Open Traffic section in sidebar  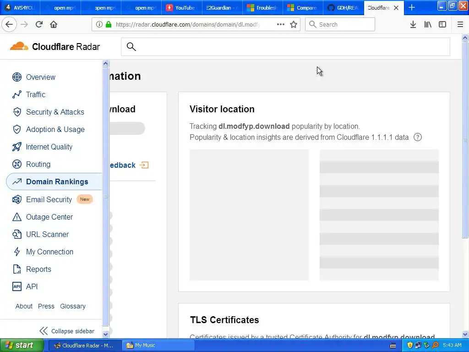click(36, 94)
